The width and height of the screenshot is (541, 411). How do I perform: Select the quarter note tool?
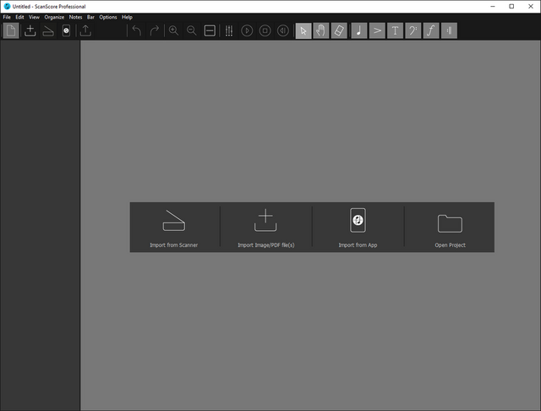[359, 30]
